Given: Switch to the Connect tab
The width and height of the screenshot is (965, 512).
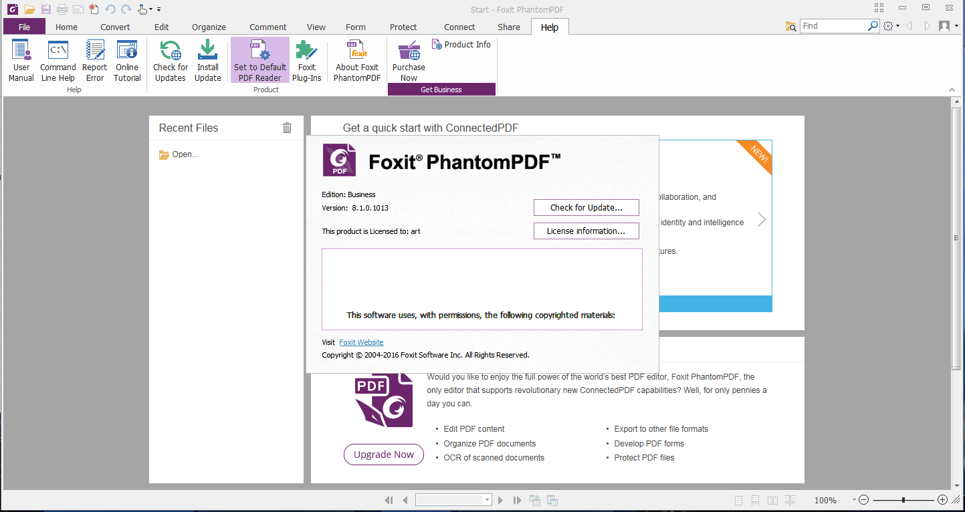Looking at the screenshot, I should point(459,27).
